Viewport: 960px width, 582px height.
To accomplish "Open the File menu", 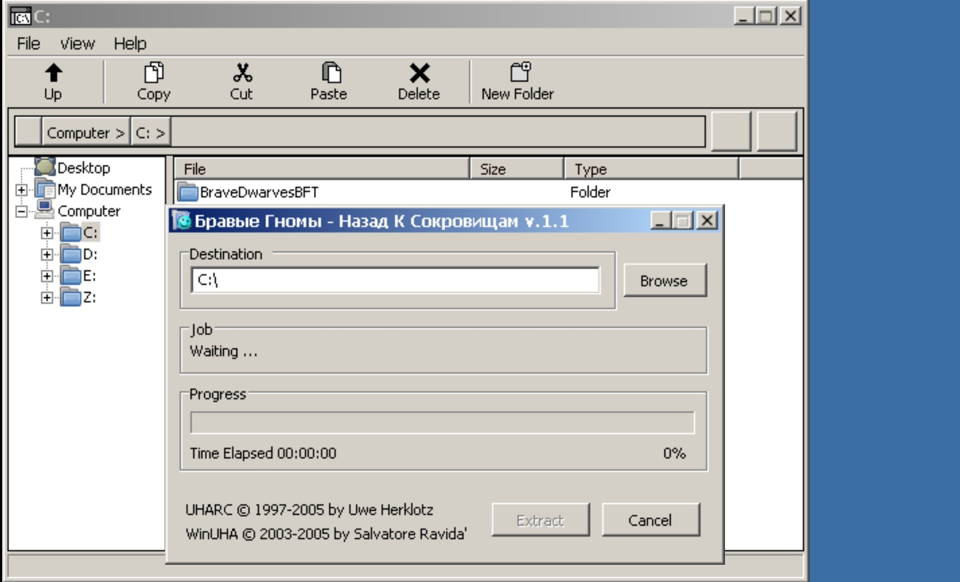I will pos(29,44).
